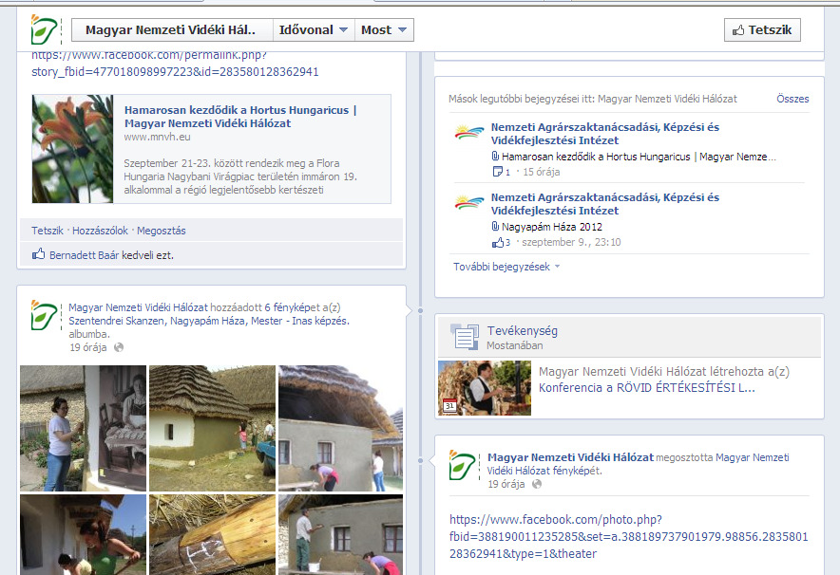Image resolution: width=840 pixels, height=575 pixels.
Task: Open the 'Hamarosan kezdődik a Hortus Hungaricus' sidebar entry
Action: pos(639,157)
